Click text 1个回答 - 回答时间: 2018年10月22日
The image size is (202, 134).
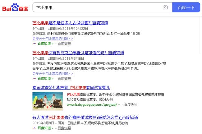(60, 29)
